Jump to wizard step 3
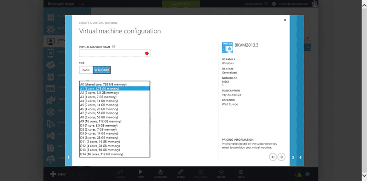Image resolution: width=367 pixels, height=181 pixels. tap(293, 158)
